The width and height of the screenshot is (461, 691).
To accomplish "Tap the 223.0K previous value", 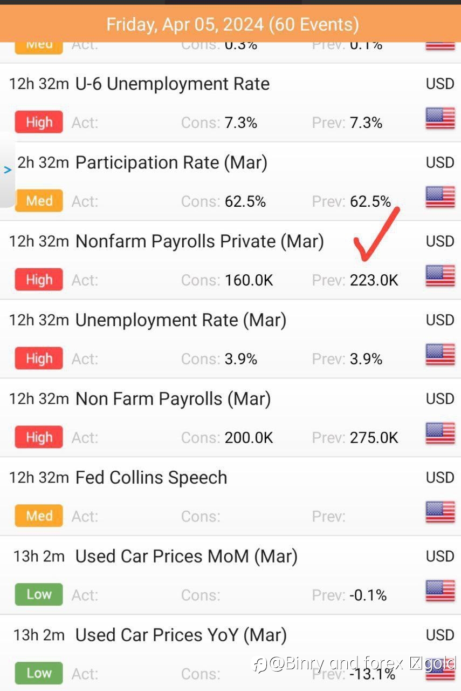I will coord(374,280).
